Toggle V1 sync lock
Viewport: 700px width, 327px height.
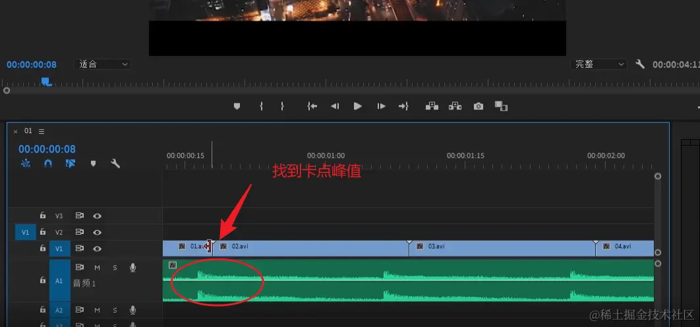(80, 249)
